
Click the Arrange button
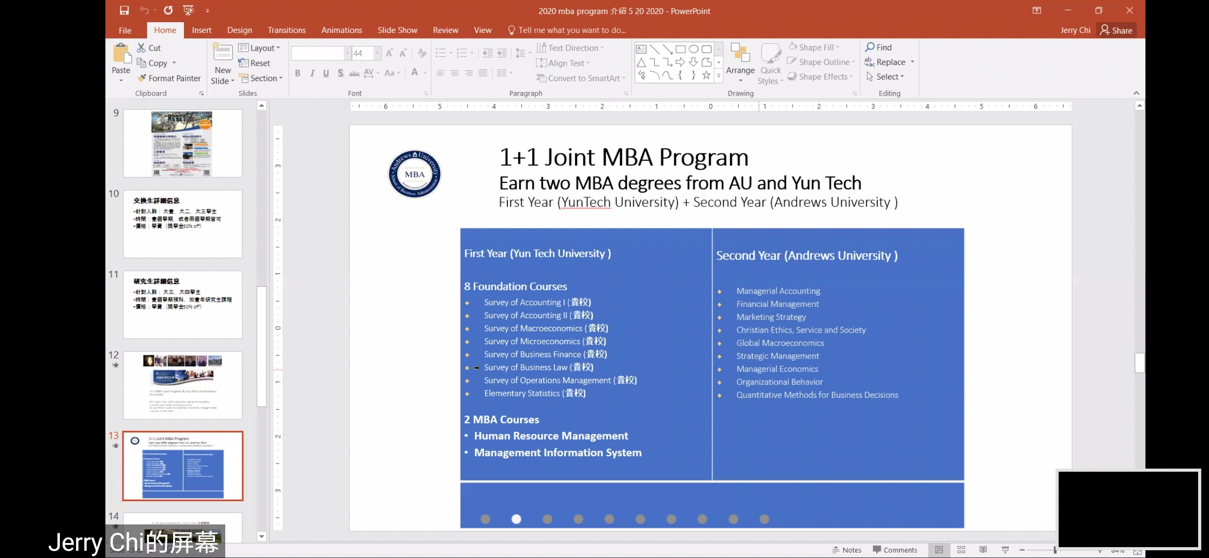[x=740, y=63]
